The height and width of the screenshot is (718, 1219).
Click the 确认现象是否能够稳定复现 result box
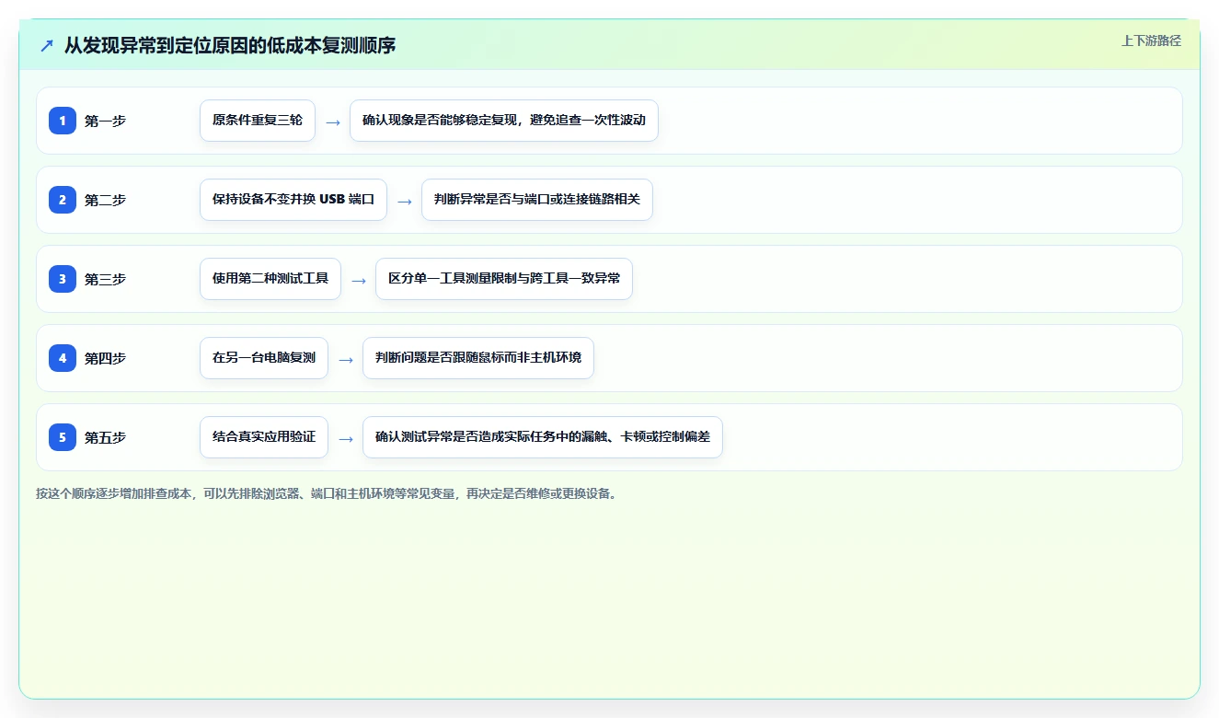point(504,121)
